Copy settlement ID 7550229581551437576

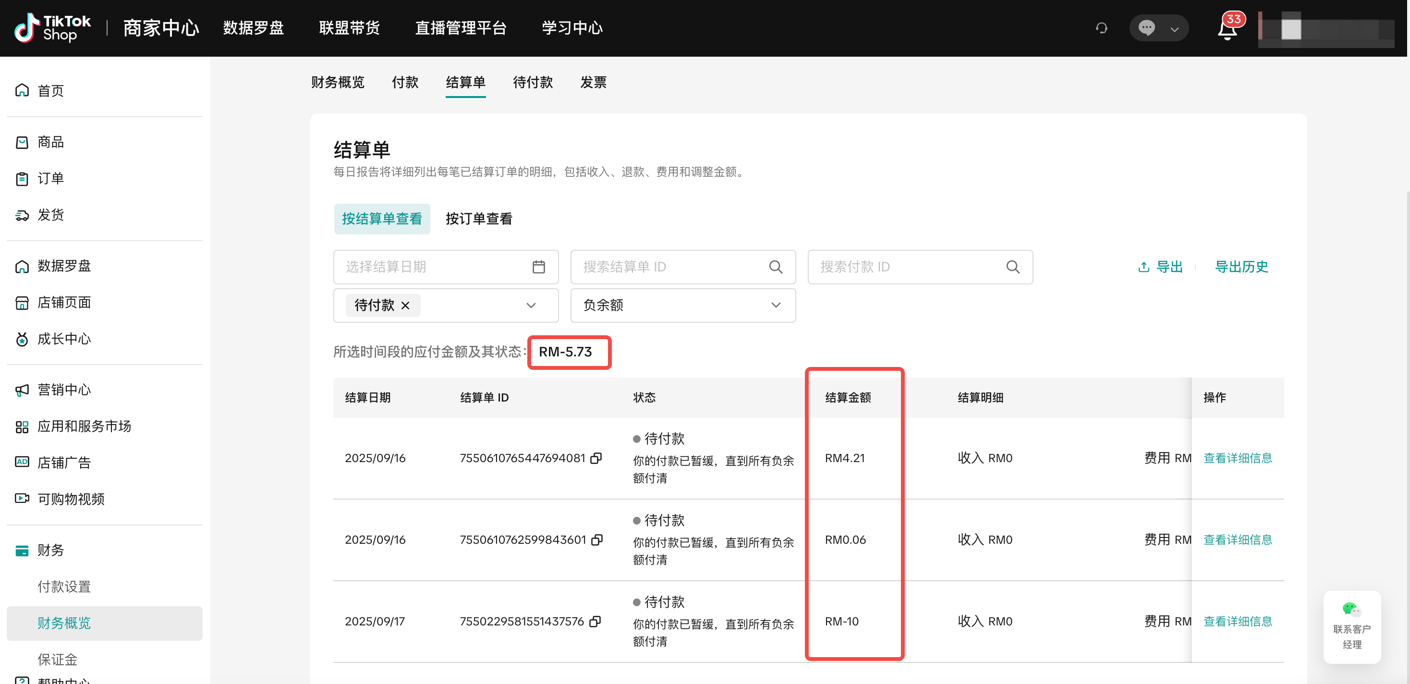(x=595, y=621)
